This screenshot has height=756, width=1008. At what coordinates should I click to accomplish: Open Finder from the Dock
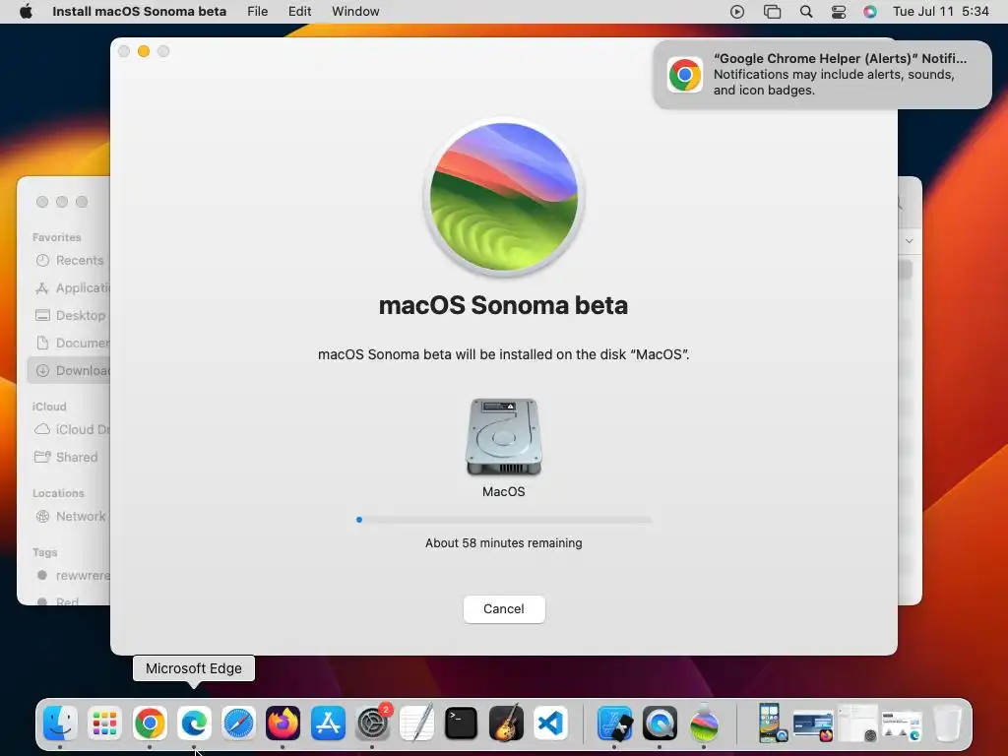pyautogui.click(x=60, y=724)
